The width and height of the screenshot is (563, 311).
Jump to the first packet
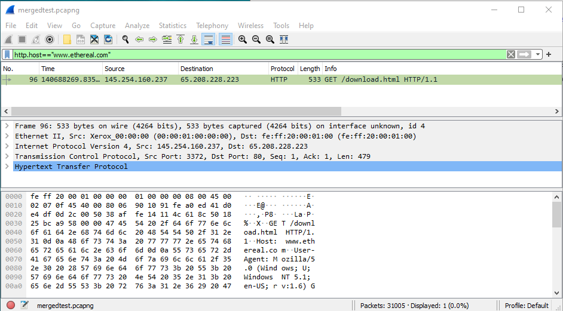coord(180,39)
